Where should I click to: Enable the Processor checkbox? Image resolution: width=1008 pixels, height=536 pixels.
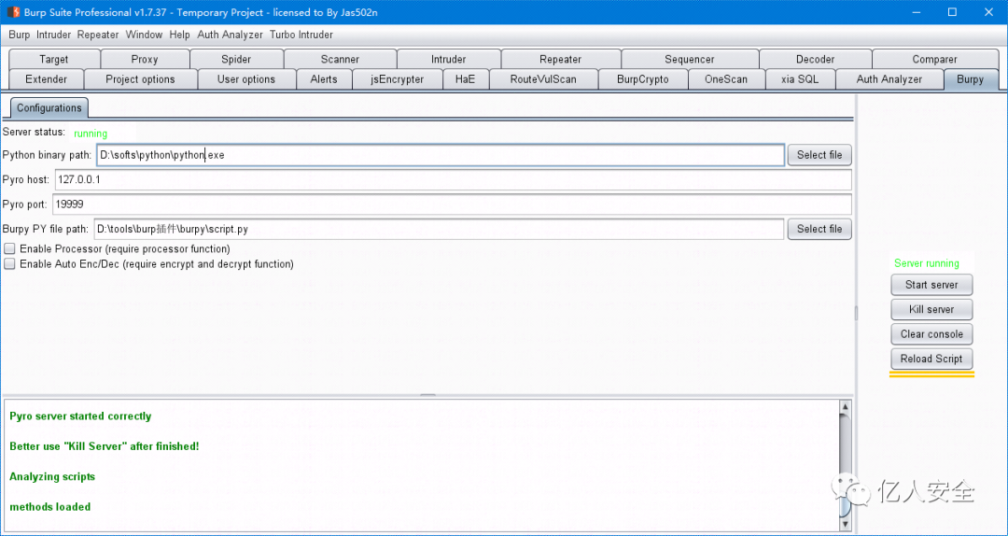pyautogui.click(x=9, y=248)
